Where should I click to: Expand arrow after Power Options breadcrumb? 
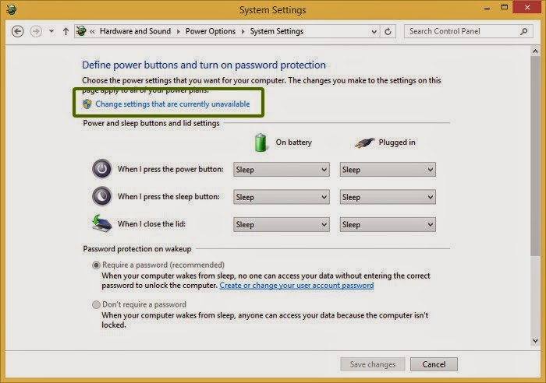tap(243, 31)
